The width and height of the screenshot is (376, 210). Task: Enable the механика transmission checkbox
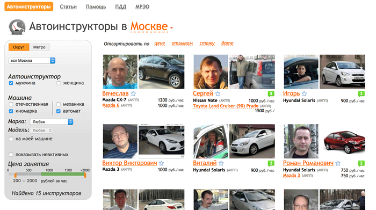58,104
